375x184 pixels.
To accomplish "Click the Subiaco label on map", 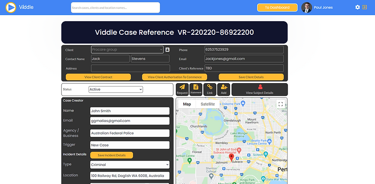I will point(237,162).
